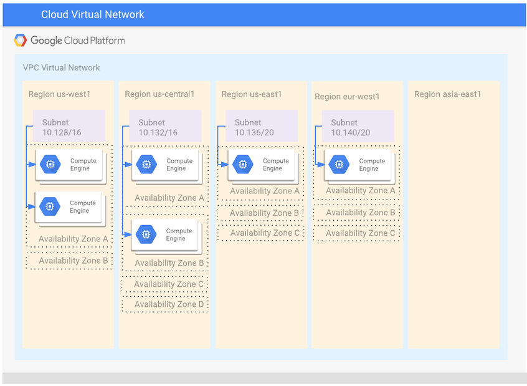Select Compute Engine icon in us-central1 Zone A
Image resolution: width=527 pixels, height=386 pixels.
pyautogui.click(x=146, y=164)
